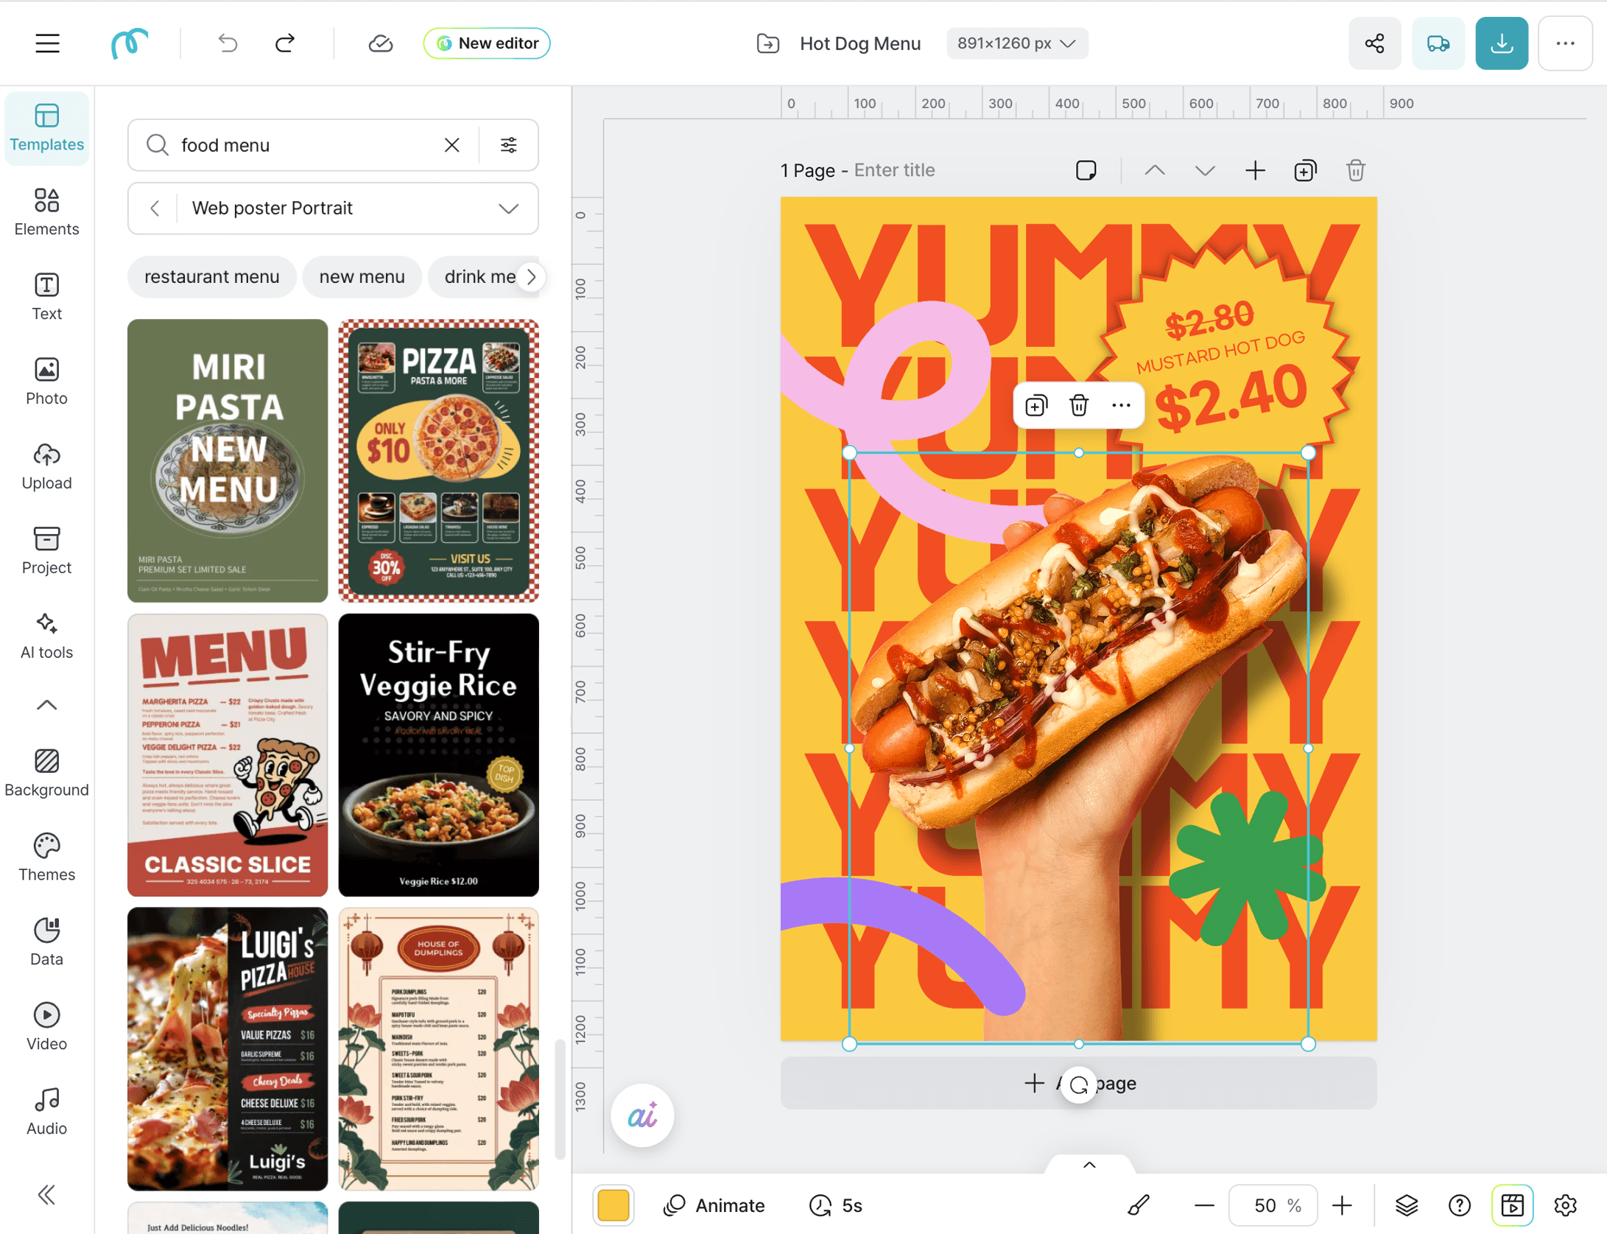Delete the selected hot dog image
The width and height of the screenshot is (1607, 1234).
point(1078,405)
